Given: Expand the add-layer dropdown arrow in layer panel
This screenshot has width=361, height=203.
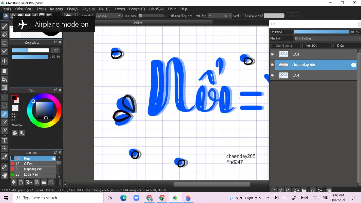Looking at the screenshot, I should pyautogui.click(x=298, y=191).
